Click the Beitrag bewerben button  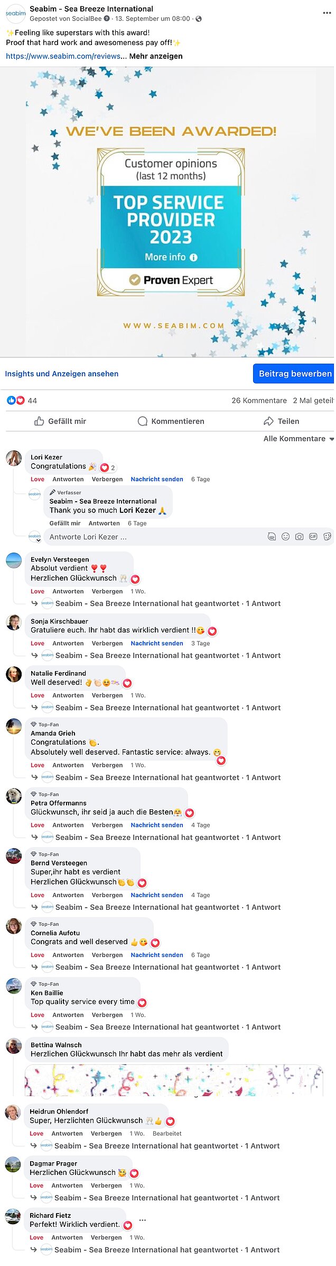(x=294, y=374)
